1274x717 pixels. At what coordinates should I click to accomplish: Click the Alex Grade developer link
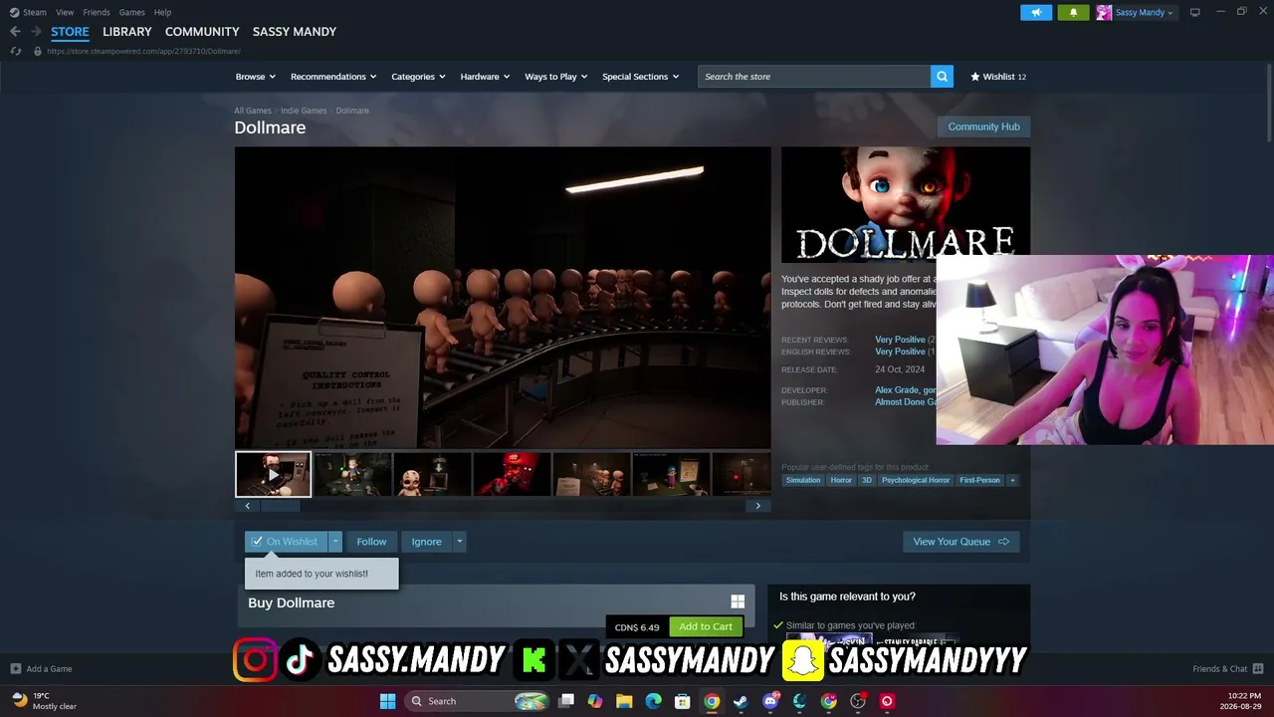(897, 390)
